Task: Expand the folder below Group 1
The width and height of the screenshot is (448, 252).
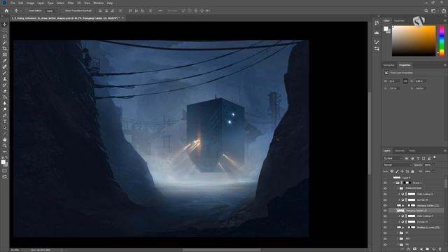Action: [398, 188]
